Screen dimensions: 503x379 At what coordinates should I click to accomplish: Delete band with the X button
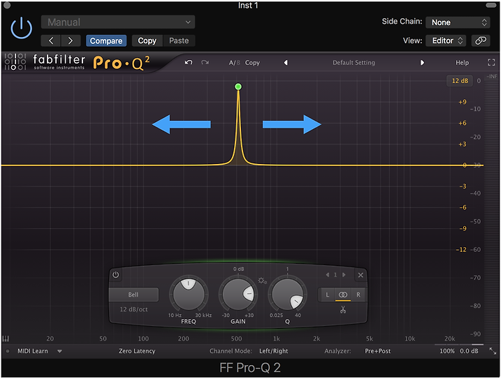[360, 275]
